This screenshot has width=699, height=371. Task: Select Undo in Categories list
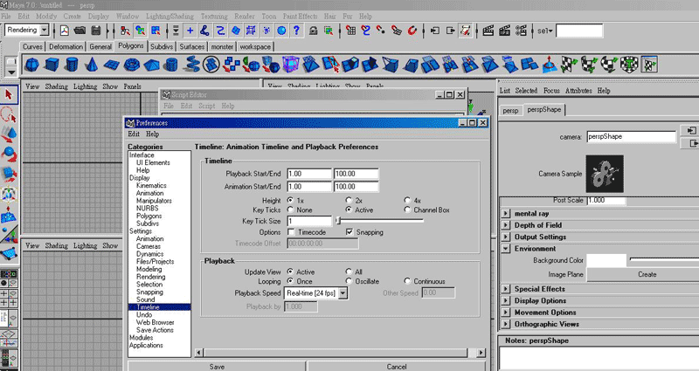tap(144, 315)
